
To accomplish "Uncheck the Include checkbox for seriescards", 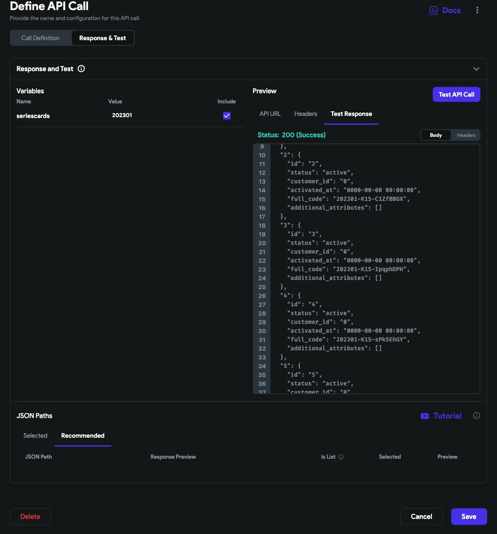I will coord(227,116).
